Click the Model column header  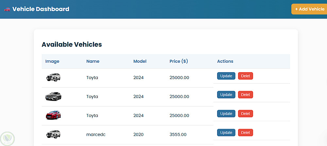coord(140,61)
